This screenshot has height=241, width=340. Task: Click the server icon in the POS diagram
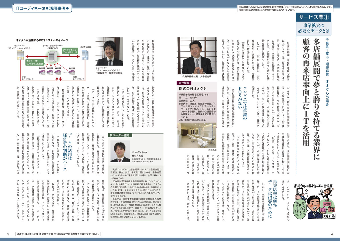53,57
